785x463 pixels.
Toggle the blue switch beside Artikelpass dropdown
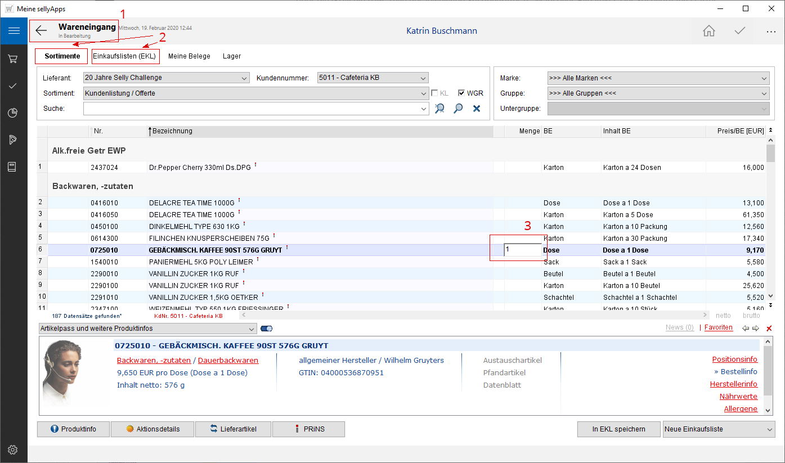(267, 329)
